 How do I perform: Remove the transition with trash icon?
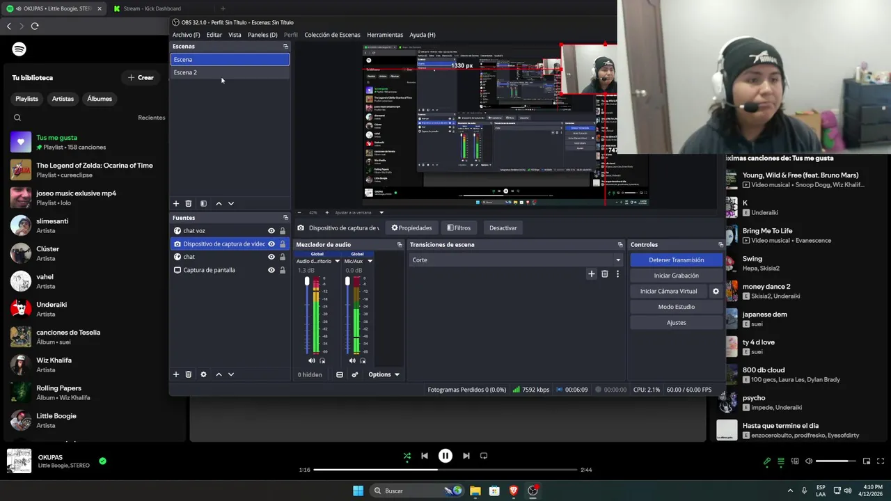[x=604, y=274]
